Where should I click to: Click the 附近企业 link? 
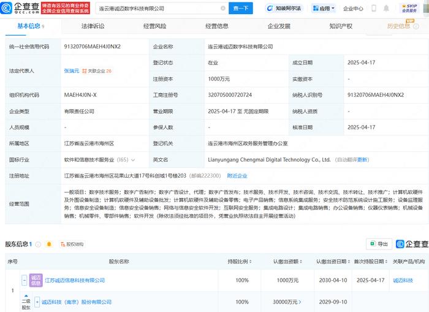pos(237,176)
